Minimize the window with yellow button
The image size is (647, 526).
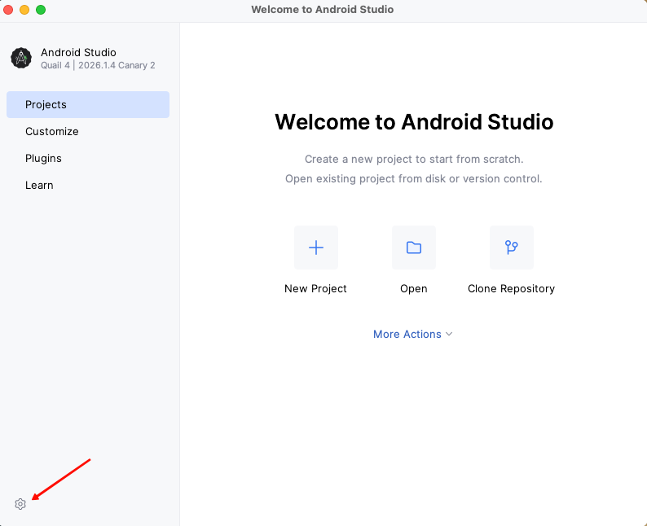[x=24, y=10]
